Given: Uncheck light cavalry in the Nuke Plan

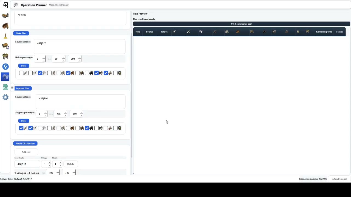Looking at the screenshot, I should point(68,73).
